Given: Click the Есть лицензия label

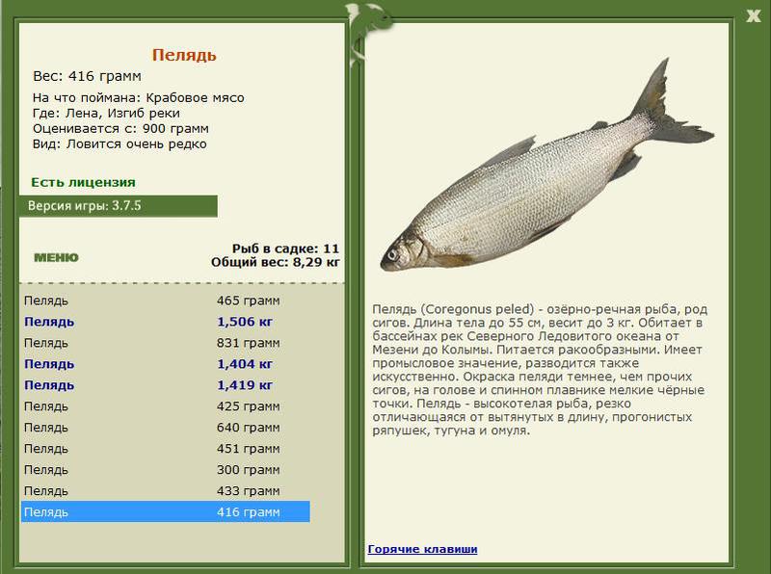Looking at the screenshot, I should point(83,182).
